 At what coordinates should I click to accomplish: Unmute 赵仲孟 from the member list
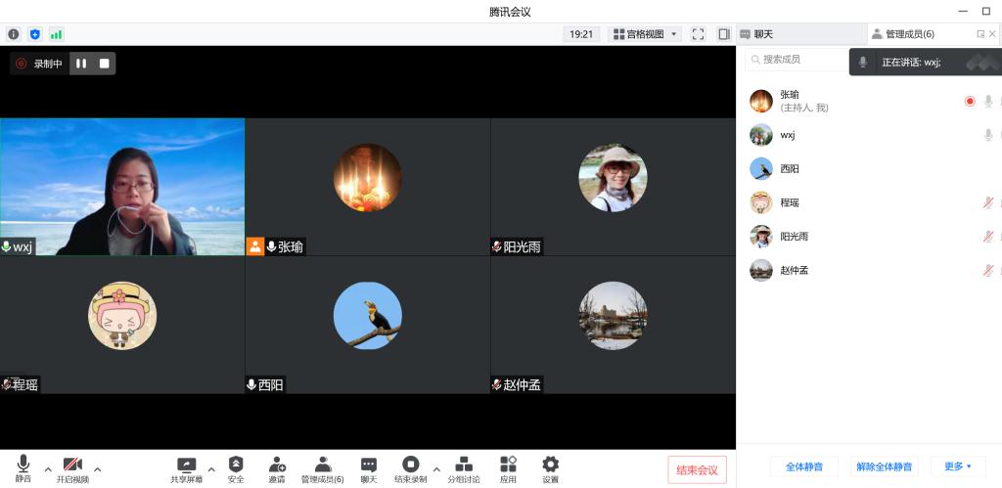tap(988, 270)
